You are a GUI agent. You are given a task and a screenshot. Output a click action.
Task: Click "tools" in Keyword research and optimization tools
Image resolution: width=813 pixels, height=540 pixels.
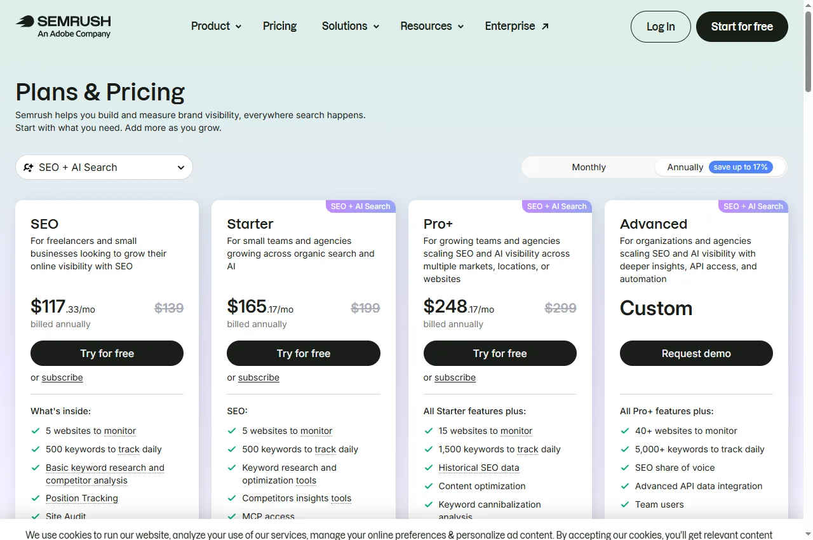[x=306, y=480]
